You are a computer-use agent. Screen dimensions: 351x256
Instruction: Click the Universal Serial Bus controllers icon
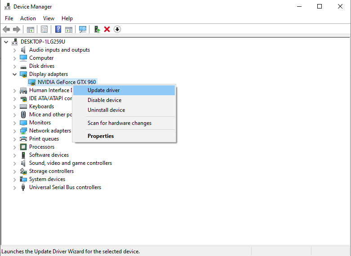(23, 187)
